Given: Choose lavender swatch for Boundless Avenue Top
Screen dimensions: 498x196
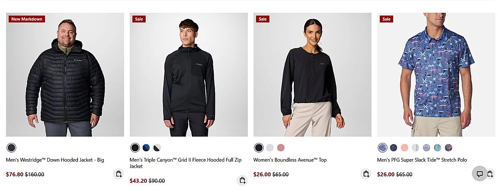Looking at the screenshot, I should click(x=270, y=148).
